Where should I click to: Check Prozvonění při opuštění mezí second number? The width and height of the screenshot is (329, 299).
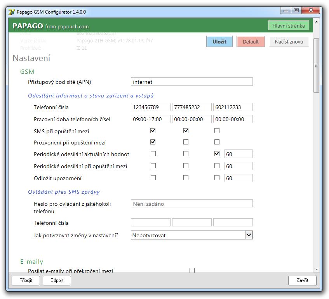(186, 142)
